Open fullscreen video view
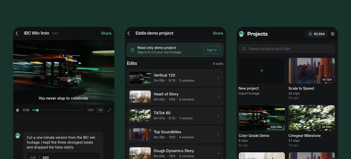Screen dimensions: 351x159 pyautogui.click(x=109, y=110)
